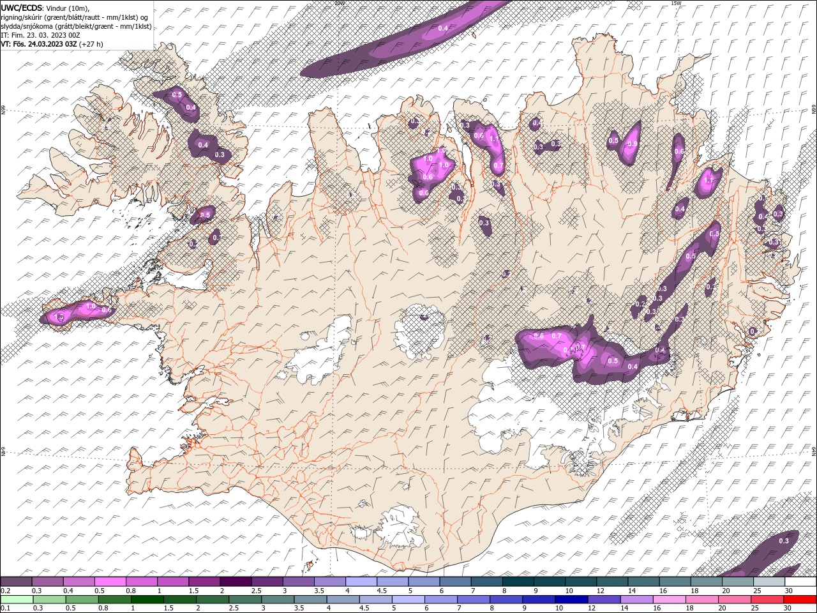Click the '20W' longitude label at the top
817x613 pixels.
(339, 3)
